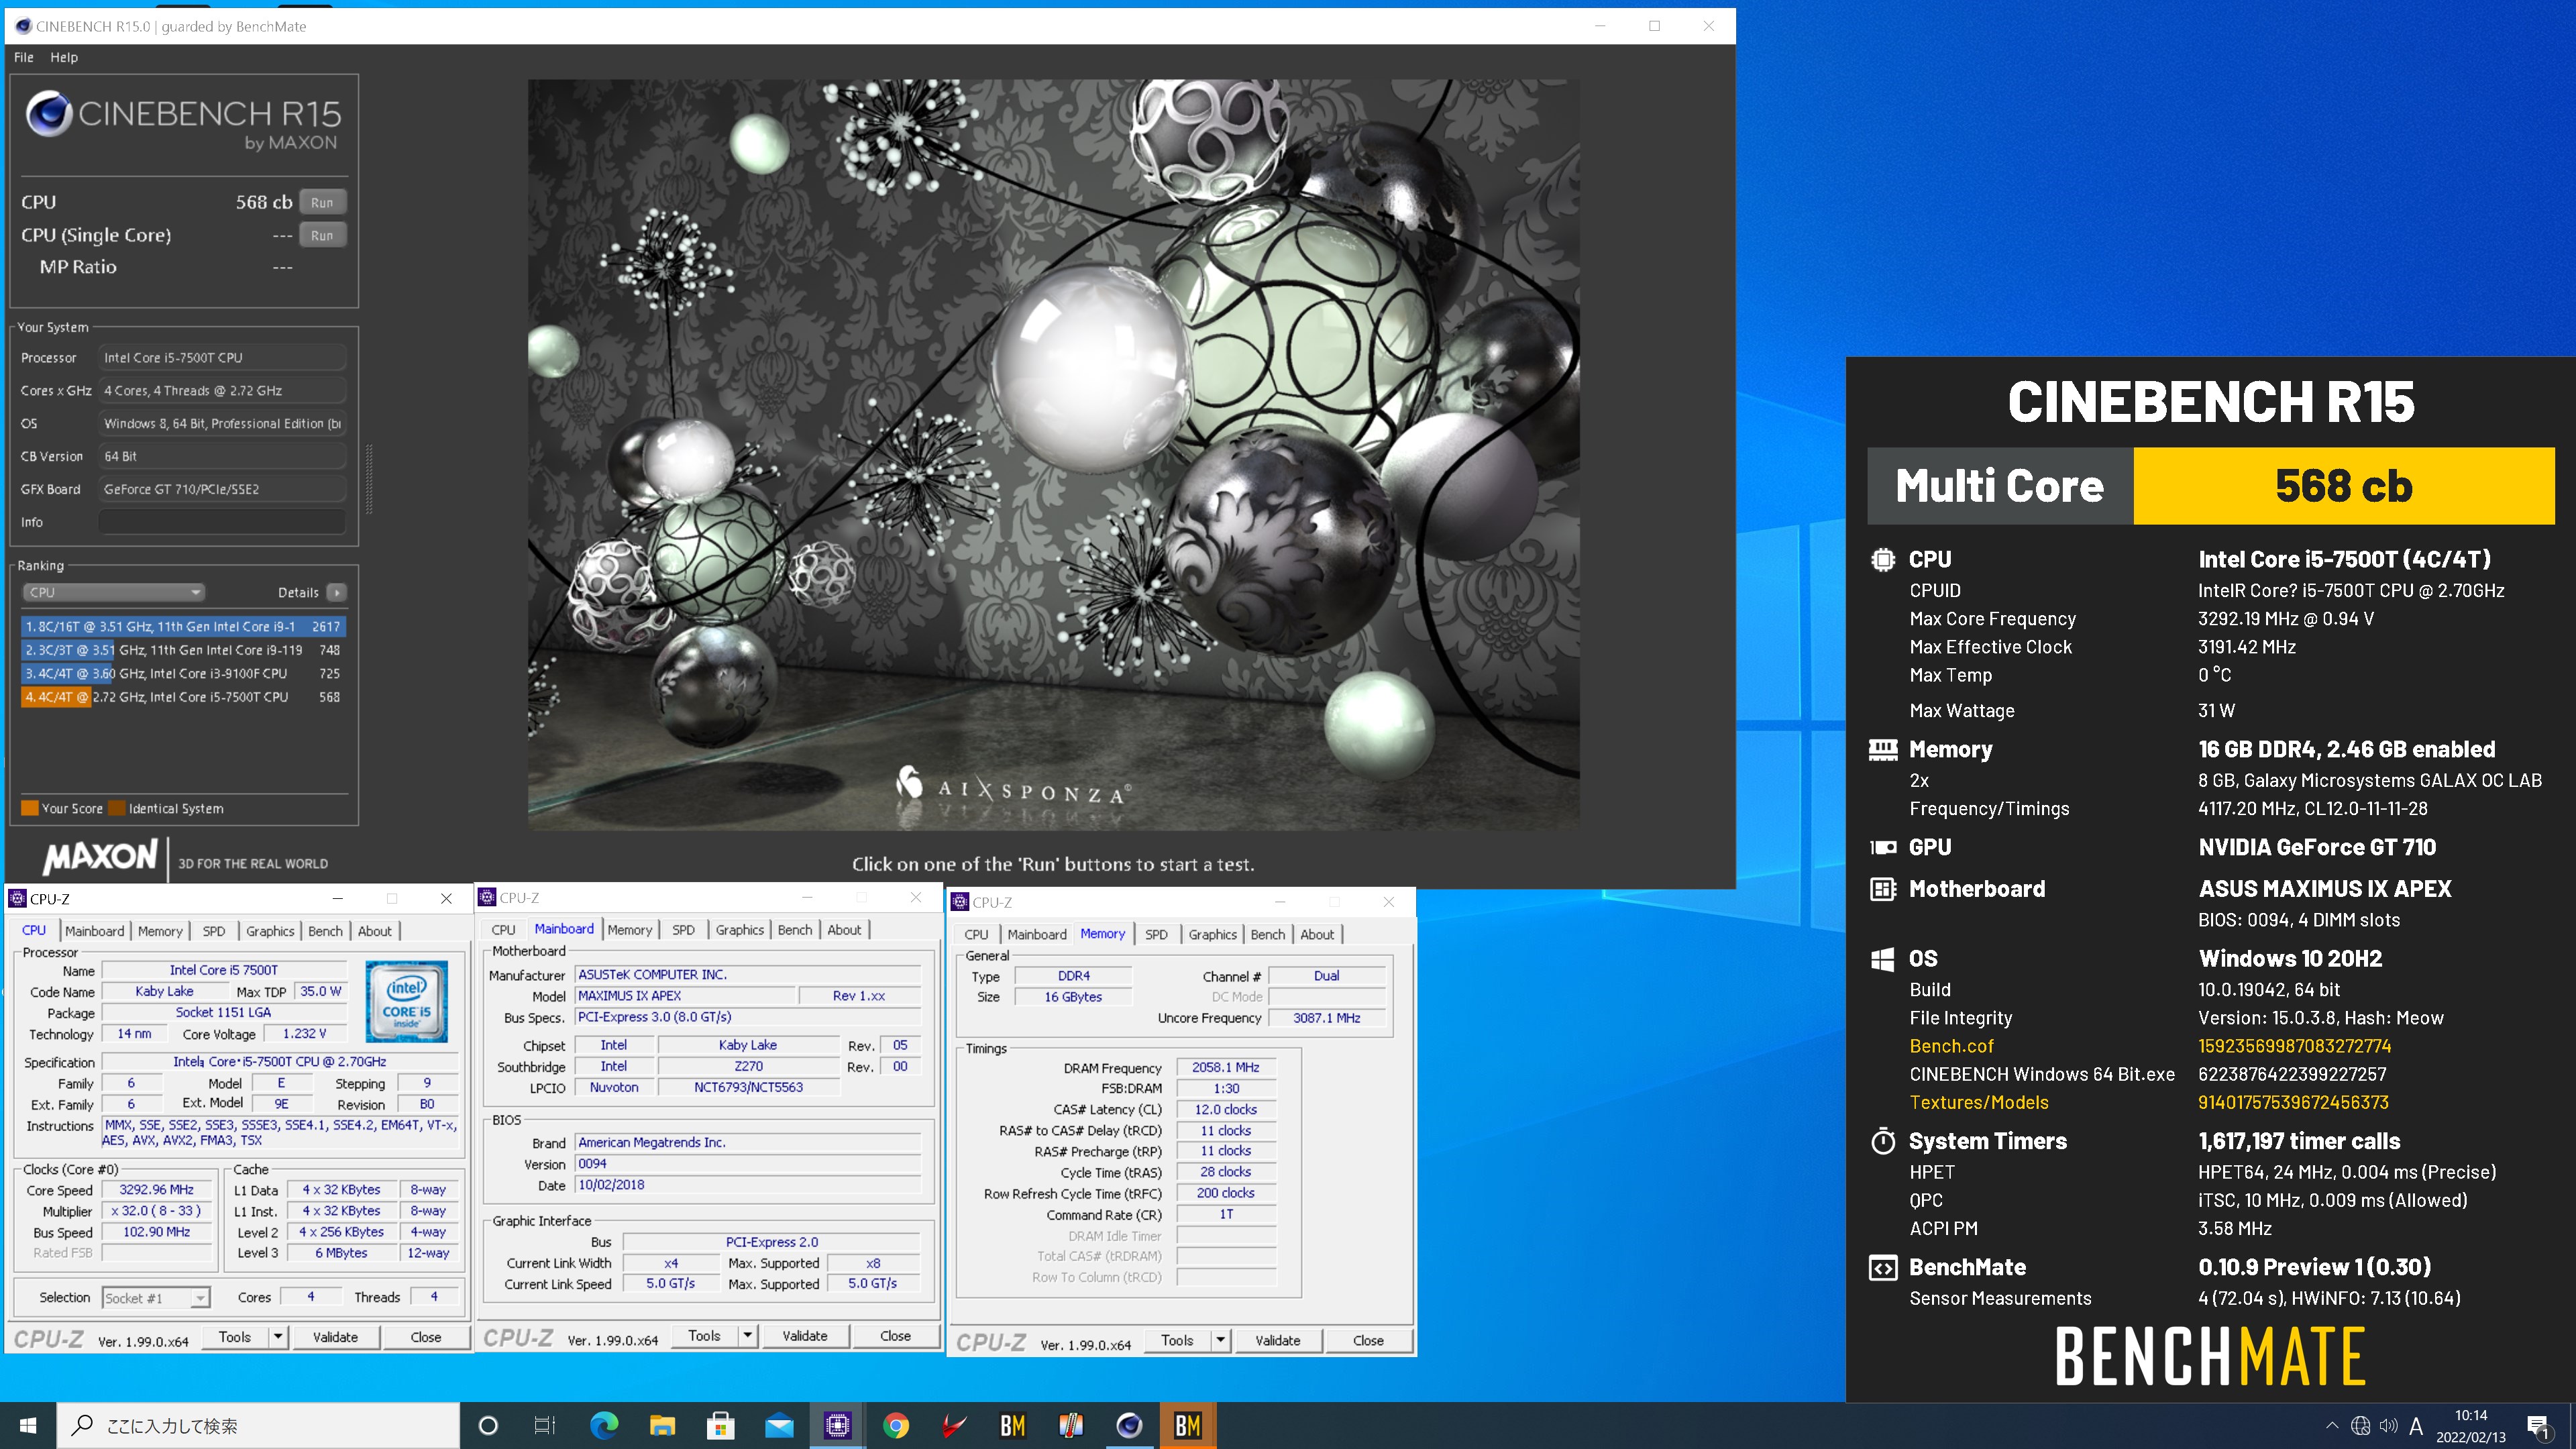Expand Tools dropdown arrow in first CPU-Z
Viewport: 2576px width, 1449px height.
[278, 1337]
